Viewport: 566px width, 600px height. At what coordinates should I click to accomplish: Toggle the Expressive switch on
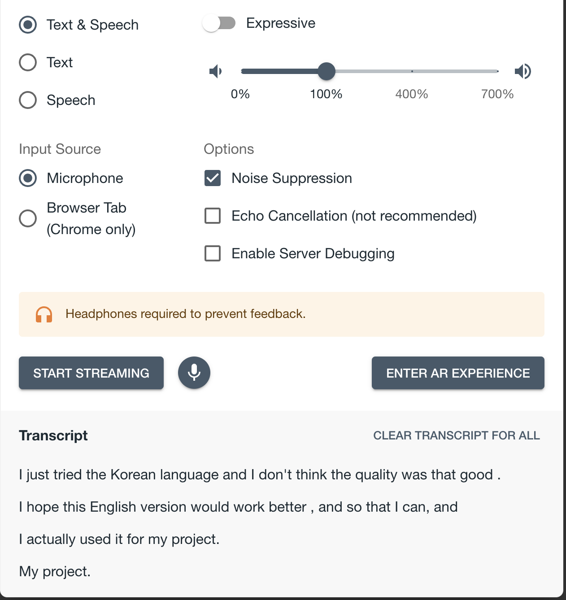(x=220, y=23)
